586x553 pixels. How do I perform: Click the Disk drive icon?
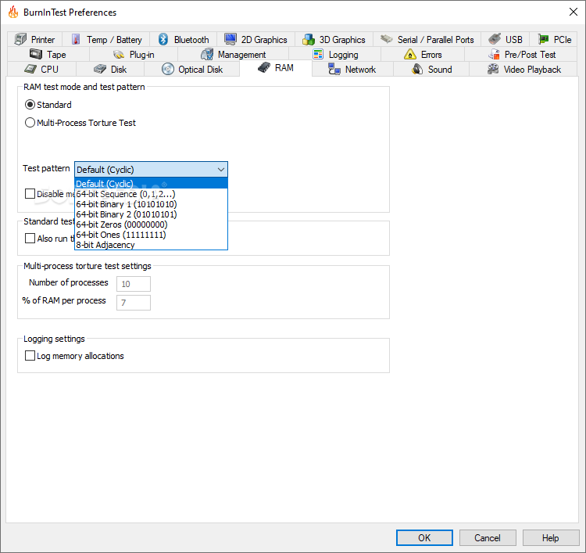(x=100, y=69)
